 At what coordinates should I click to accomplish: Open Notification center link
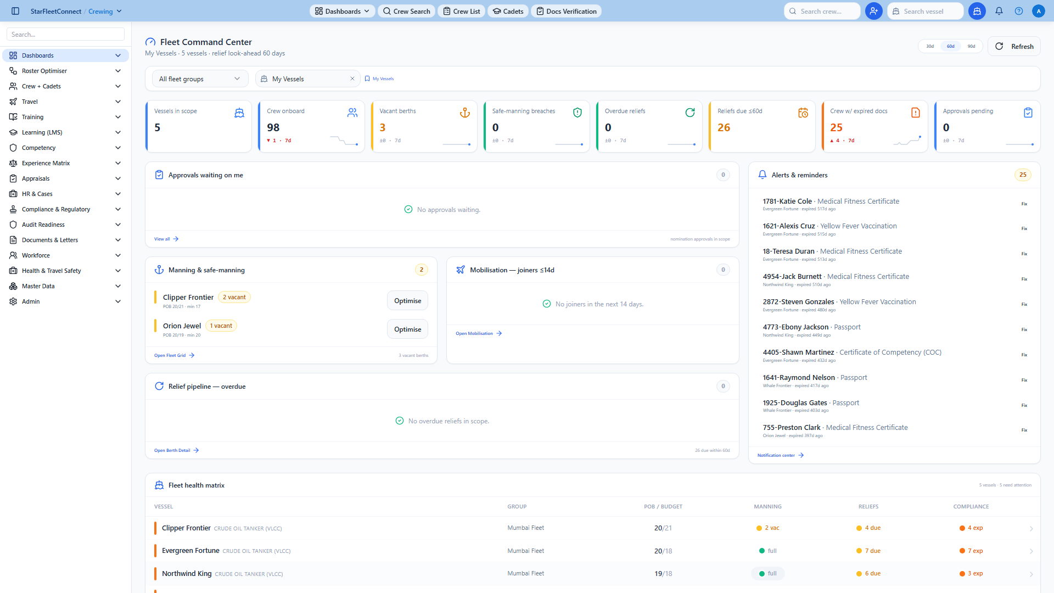[x=781, y=455]
